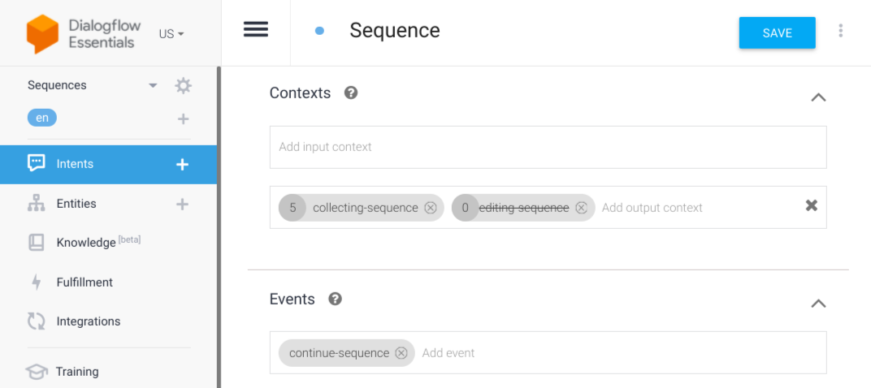Image resolution: width=871 pixels, height=388 pixels.
Task: Click the Dialogflow Essentials logo
Action: tap(42, 33)
